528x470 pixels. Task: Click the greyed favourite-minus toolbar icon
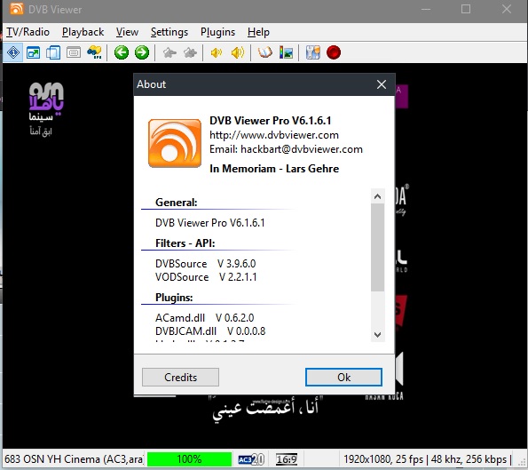[x=169, y=52]
